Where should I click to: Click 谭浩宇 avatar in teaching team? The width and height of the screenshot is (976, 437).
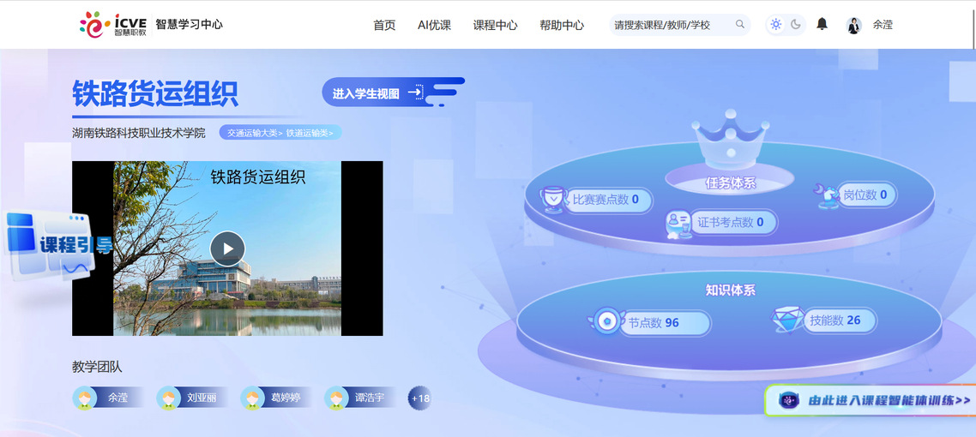[x=336, y=398]
